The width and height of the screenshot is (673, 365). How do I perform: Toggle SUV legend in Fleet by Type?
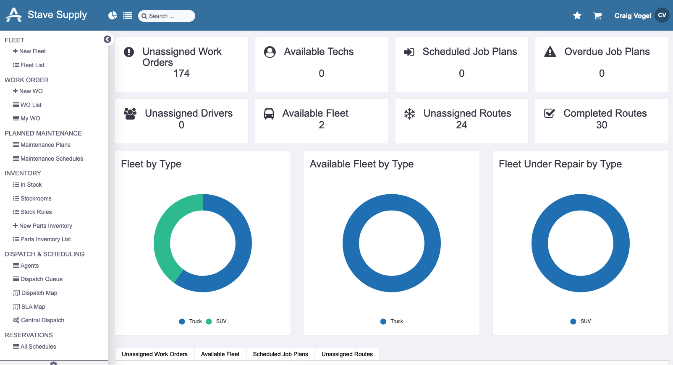point(217,321)
